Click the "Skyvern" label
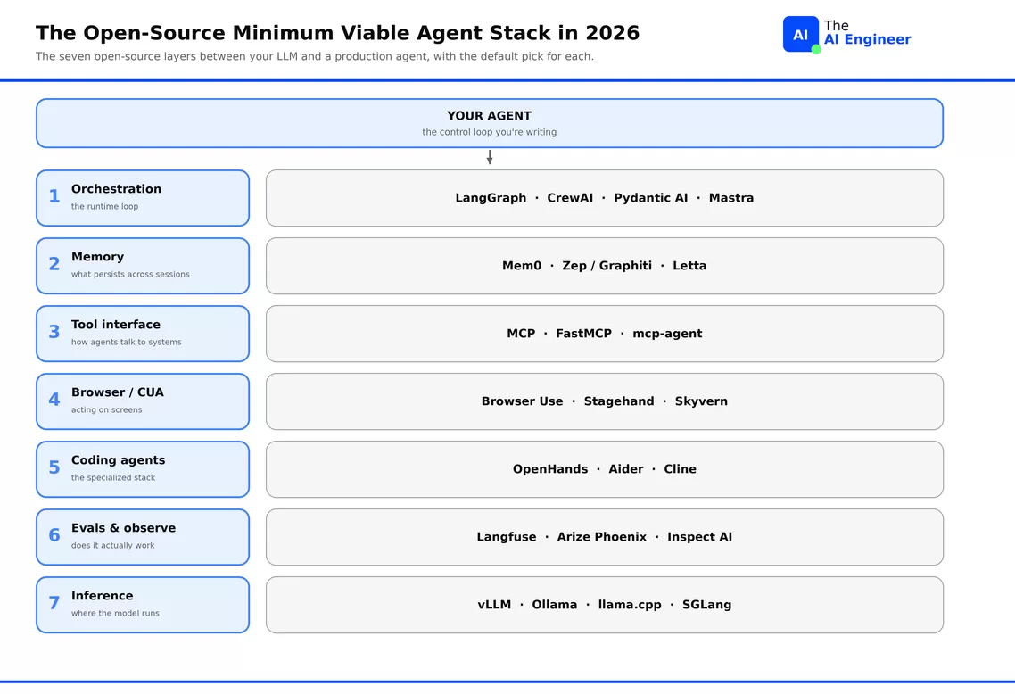Image resolution: width=1015 pixels, height=694 pixels. (x=701, y=401)
